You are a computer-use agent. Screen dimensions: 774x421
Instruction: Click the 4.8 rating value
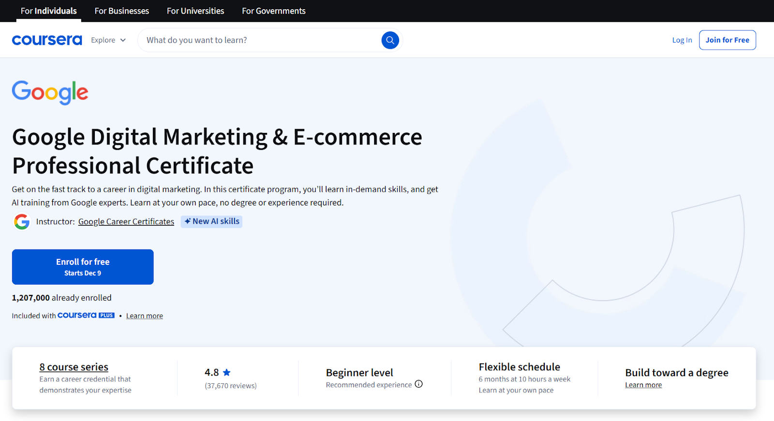pos(211,372)
